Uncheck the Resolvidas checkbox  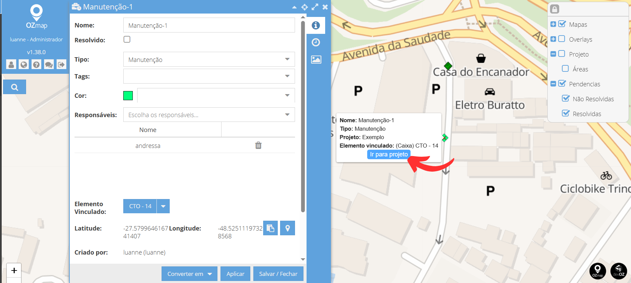click(x=566, y=113)
